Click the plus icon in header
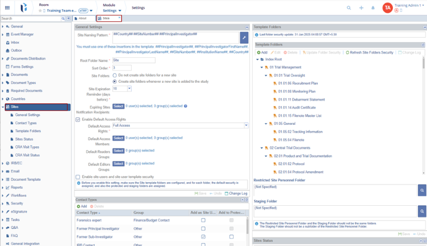The height and width of the screenshot is (246, 427). tap(361, 8)
